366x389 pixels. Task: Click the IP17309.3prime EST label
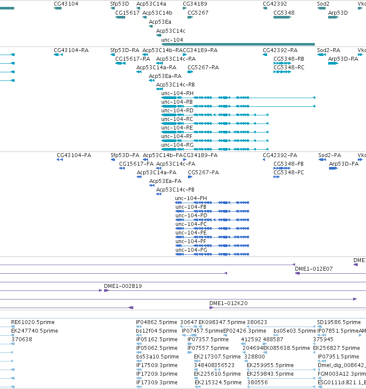click(157, 382)
